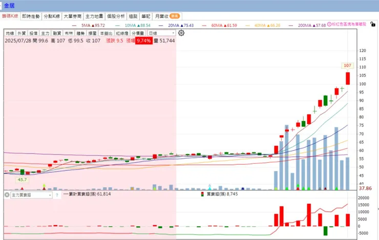Click the 分價量 button

138,33
